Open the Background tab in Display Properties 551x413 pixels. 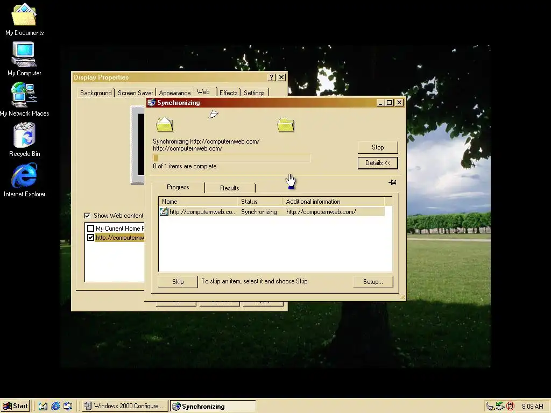click(96, 92)
